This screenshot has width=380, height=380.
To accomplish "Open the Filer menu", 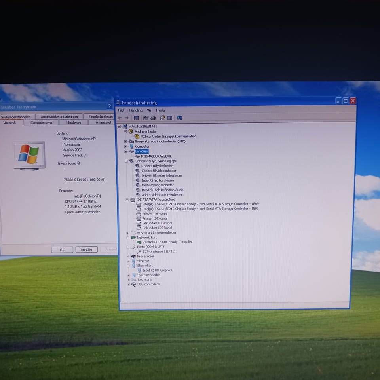I will point(121,110).
